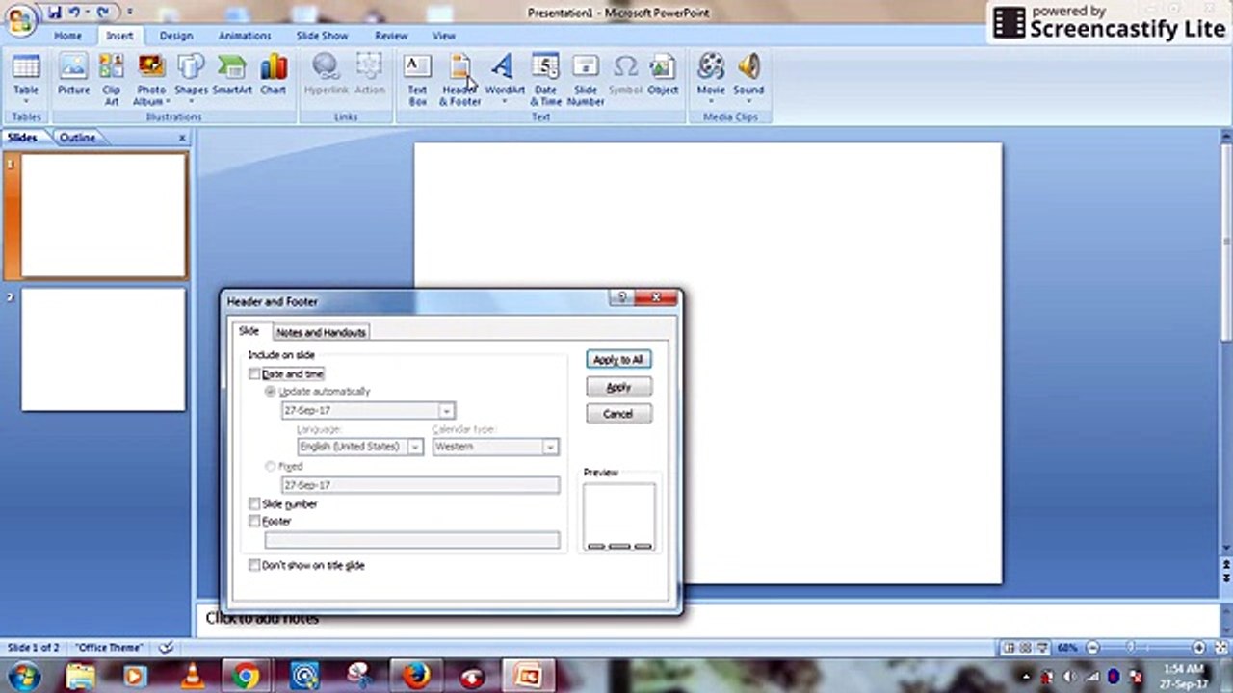Fit slide to current window
The width and height of the screenshot is (1233, 693).
coord(1220,648)
